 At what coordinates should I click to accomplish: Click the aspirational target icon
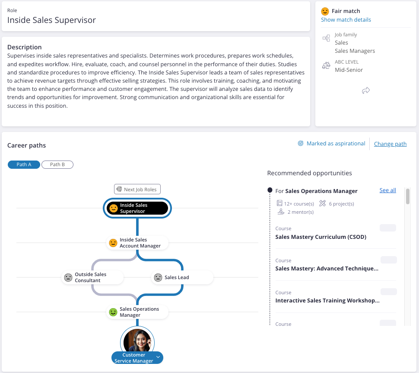click(x=301, y=144)
